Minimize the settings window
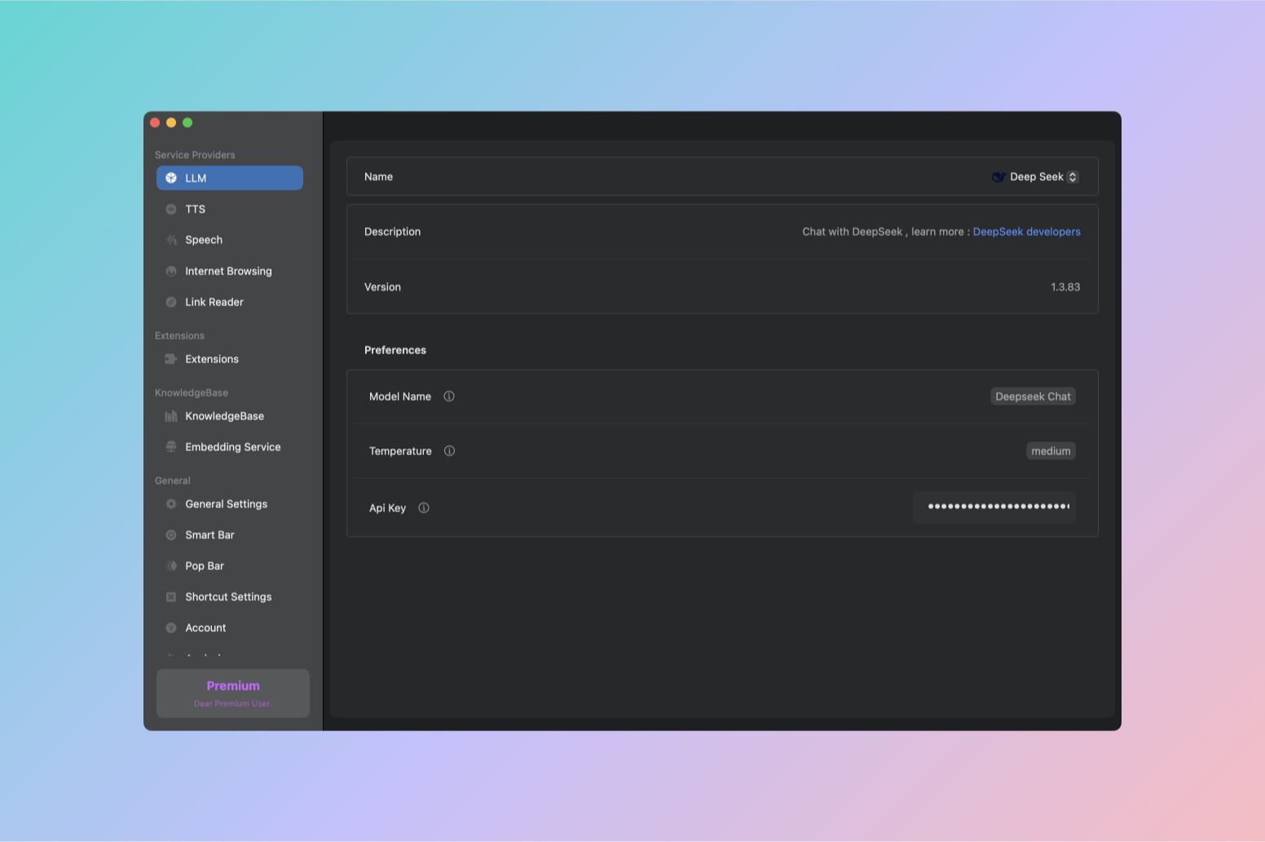 tap(171, 123)
